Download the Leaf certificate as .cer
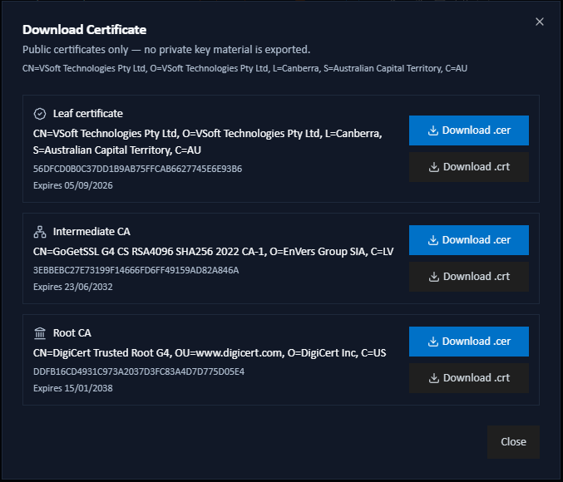The width and height of the screenshot is (563, 482). pyautogui.click(x=468, y=130)
